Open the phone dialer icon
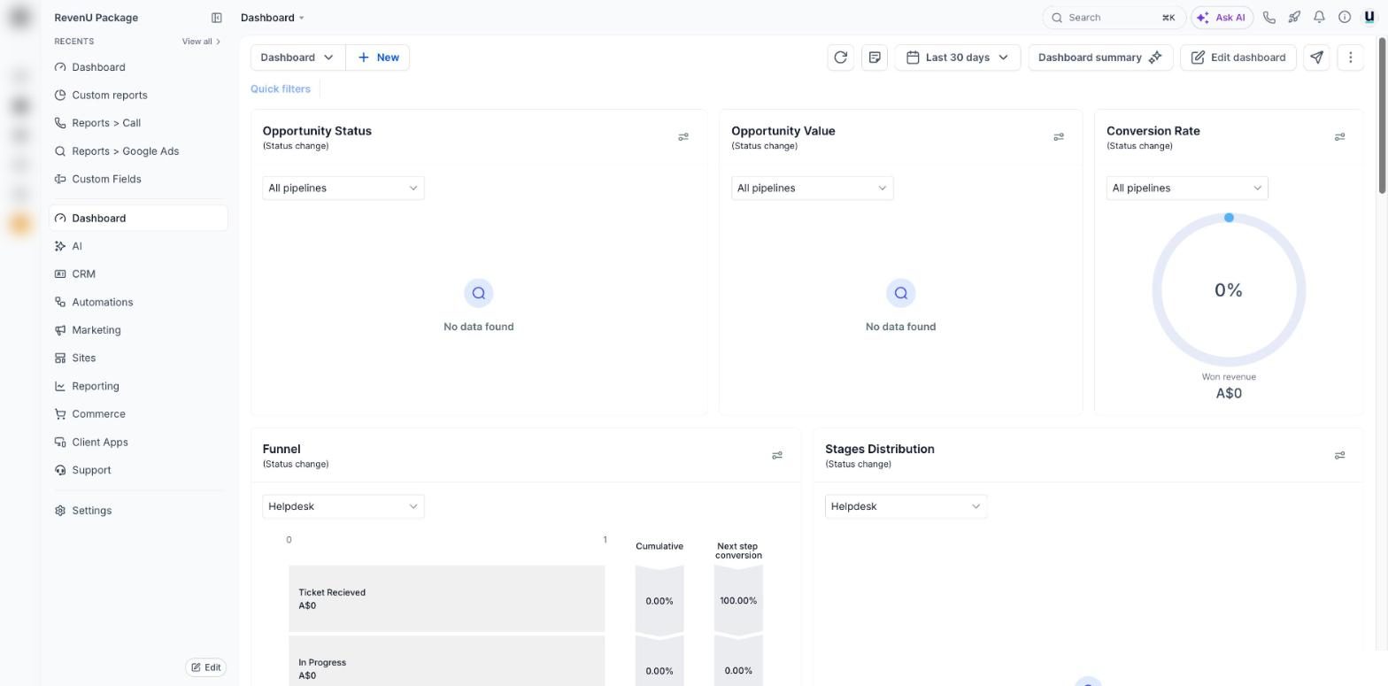This screenshot has width=1388, height=686. (1269, 18)
